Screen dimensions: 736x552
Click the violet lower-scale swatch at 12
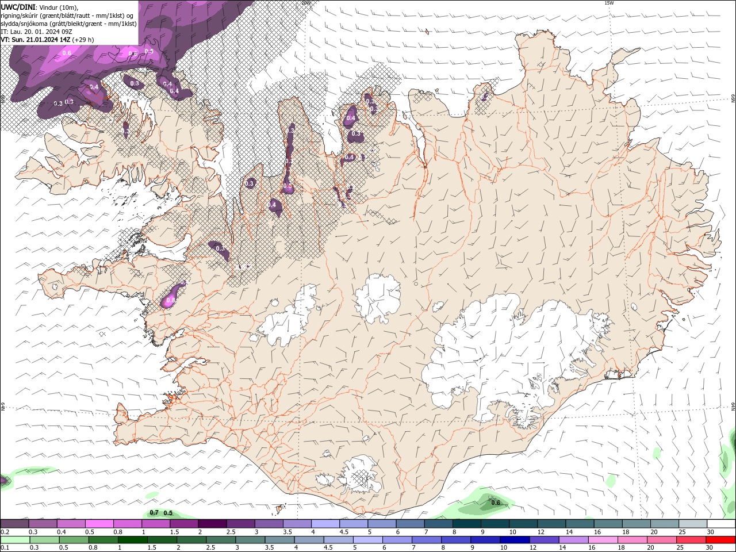pos(543,540)
